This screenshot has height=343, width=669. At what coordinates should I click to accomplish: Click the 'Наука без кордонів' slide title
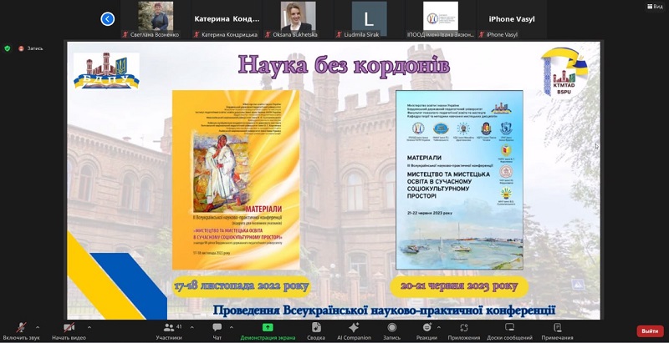click(344, 66)
